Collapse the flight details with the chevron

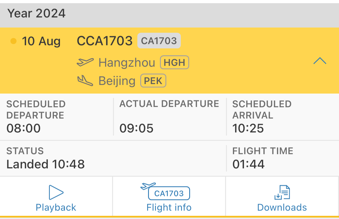pyautogui.click(x=320, y=61)
